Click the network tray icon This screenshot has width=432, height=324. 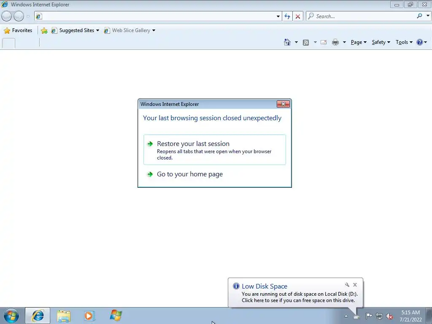click(x=379, y=316)
